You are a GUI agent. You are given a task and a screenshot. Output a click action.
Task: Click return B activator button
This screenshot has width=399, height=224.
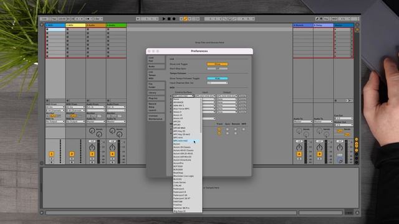319,154
